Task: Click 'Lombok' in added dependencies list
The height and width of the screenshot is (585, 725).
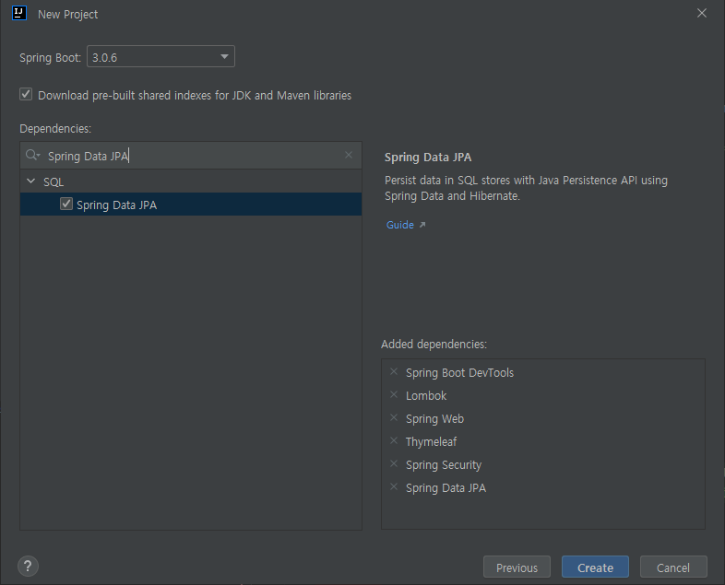Action: (x=426, y=396)
